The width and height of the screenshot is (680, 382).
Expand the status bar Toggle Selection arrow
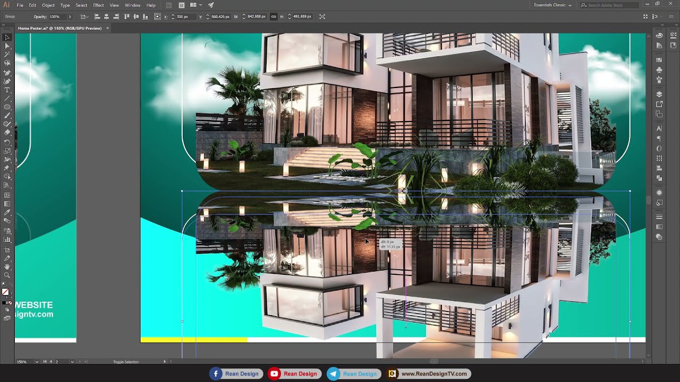(x=165, y=362)
